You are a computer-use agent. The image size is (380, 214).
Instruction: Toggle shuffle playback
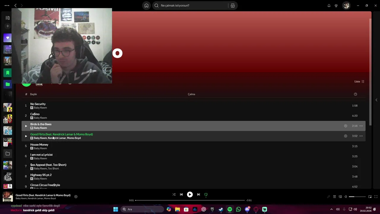coord(174,195)
